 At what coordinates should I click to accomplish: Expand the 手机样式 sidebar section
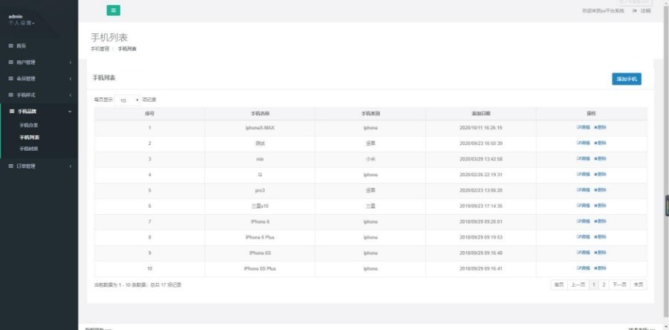(39, 94)
